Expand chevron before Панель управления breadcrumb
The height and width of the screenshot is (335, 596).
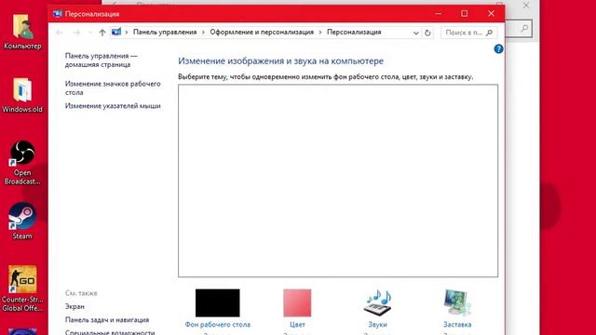point(127,33)
